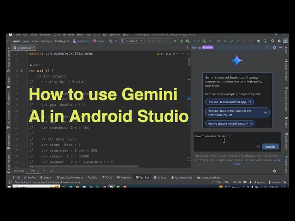Click the permission request example prompt
295x221 pixels.
(x=237, y=112)
